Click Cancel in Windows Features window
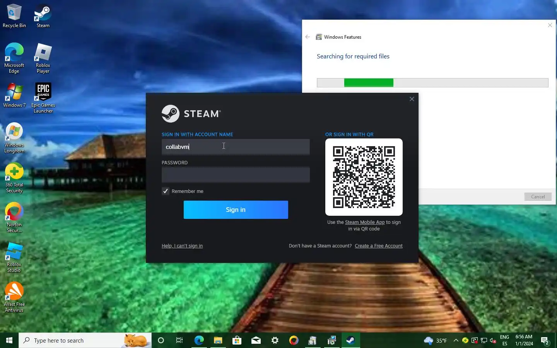The image size is (557, 348). [538, 196]
